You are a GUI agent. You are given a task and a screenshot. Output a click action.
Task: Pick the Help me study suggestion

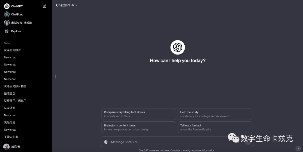(x=215, y=114)
